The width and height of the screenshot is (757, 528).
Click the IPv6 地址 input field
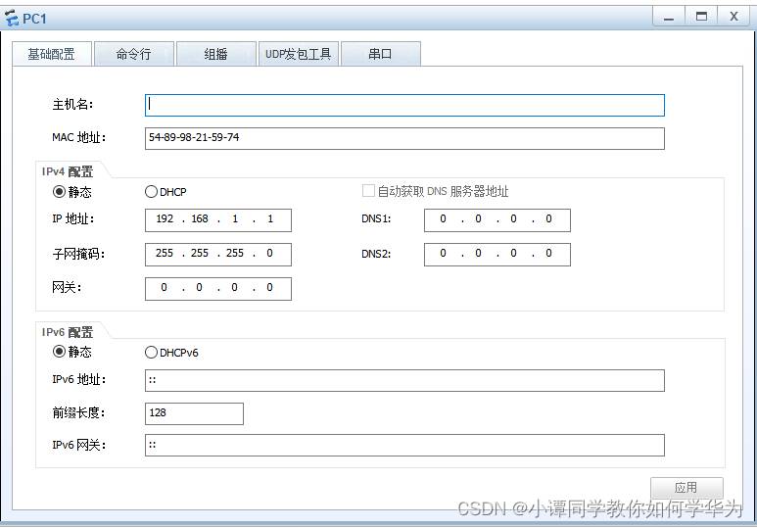tap(404, 380)
